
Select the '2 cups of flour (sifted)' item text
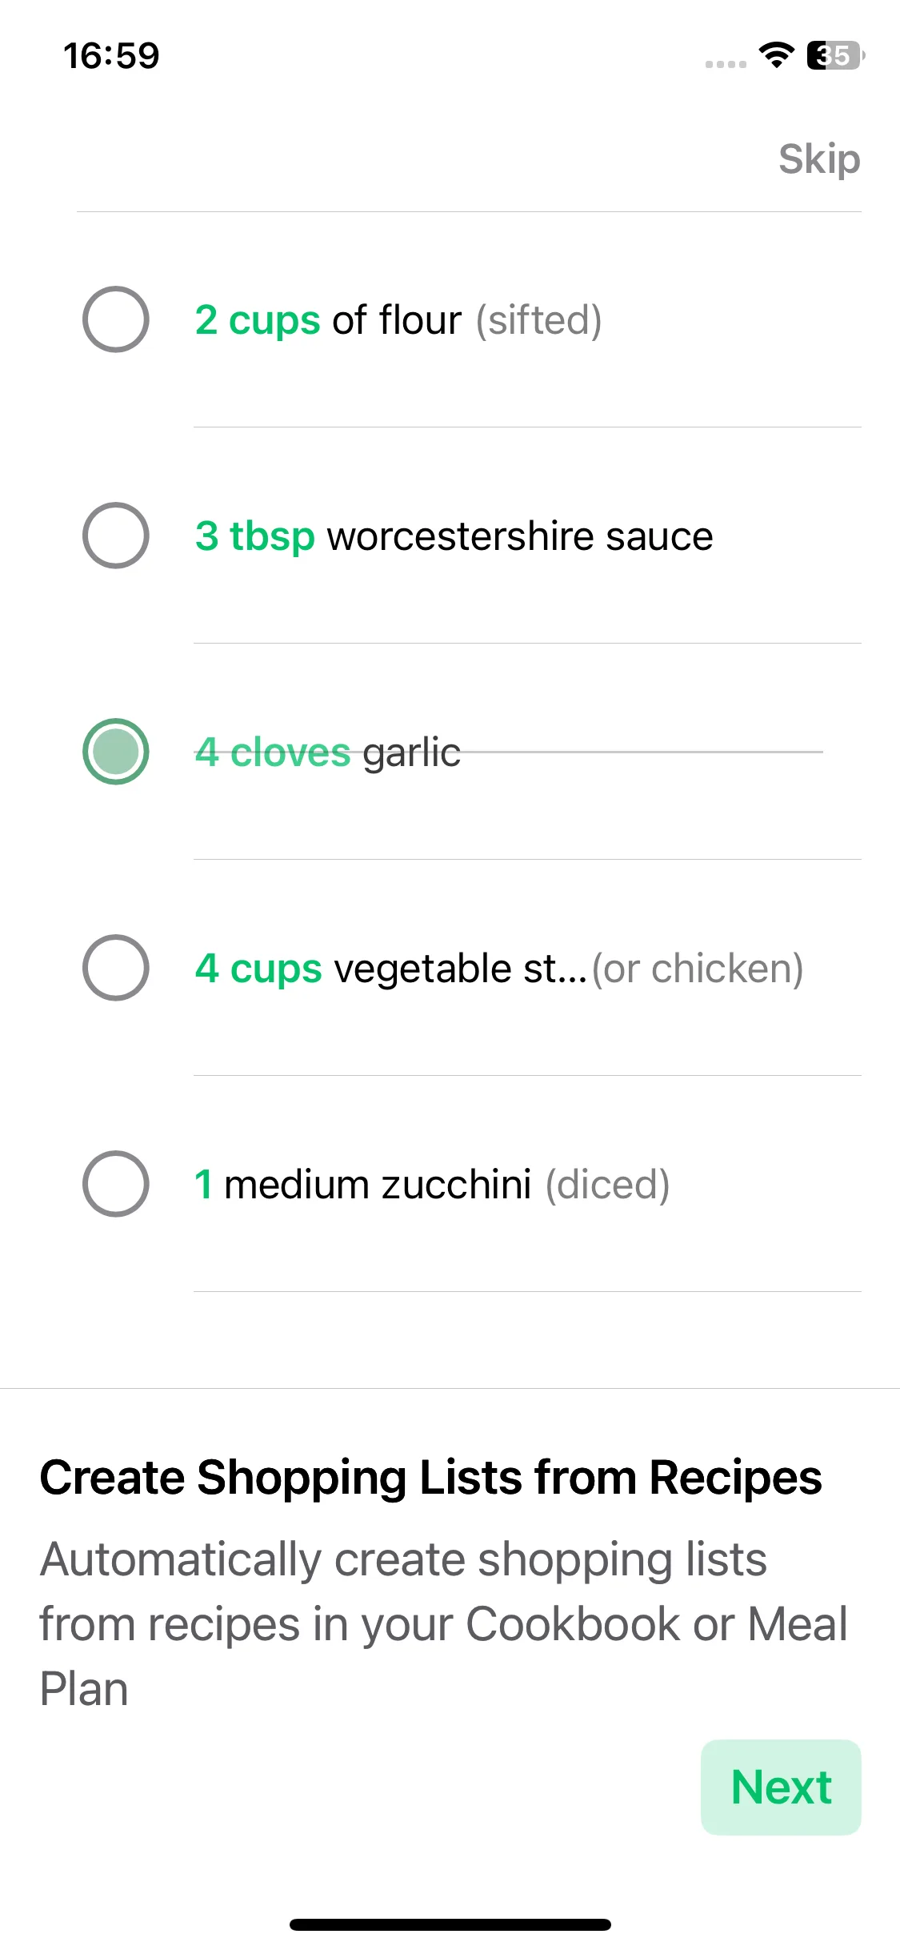(398, 320)
